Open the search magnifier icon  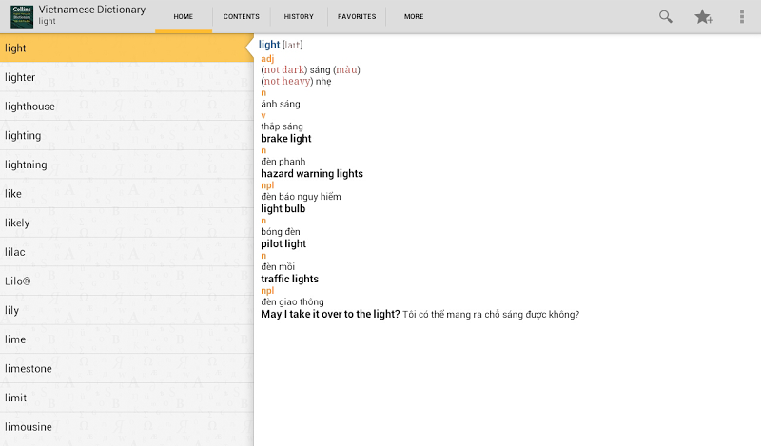pos(665,16)
